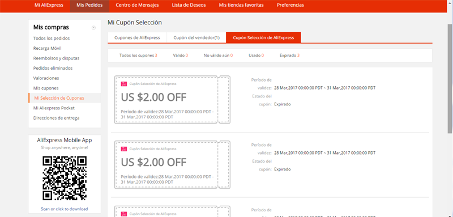The width and height of the screenshot is (453, 217).
Task: Click the second US $2.00 OFF coupon amount
Action: coord(153,163)
